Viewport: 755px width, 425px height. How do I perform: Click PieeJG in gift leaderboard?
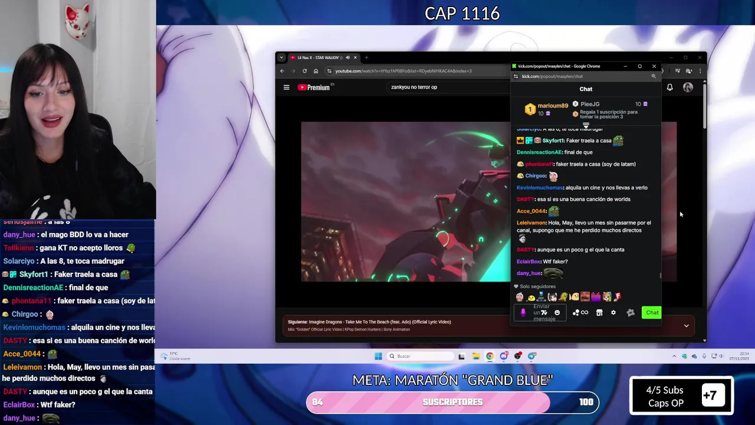tap(590, 104)
